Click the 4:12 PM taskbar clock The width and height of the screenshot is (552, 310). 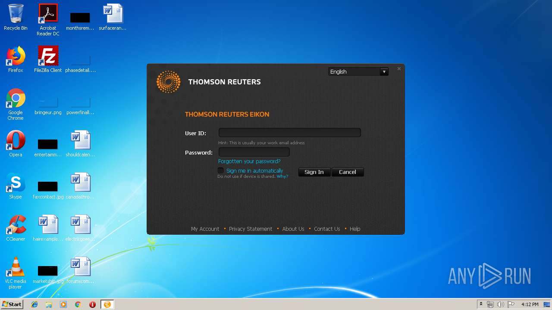[x=530, y=304]
